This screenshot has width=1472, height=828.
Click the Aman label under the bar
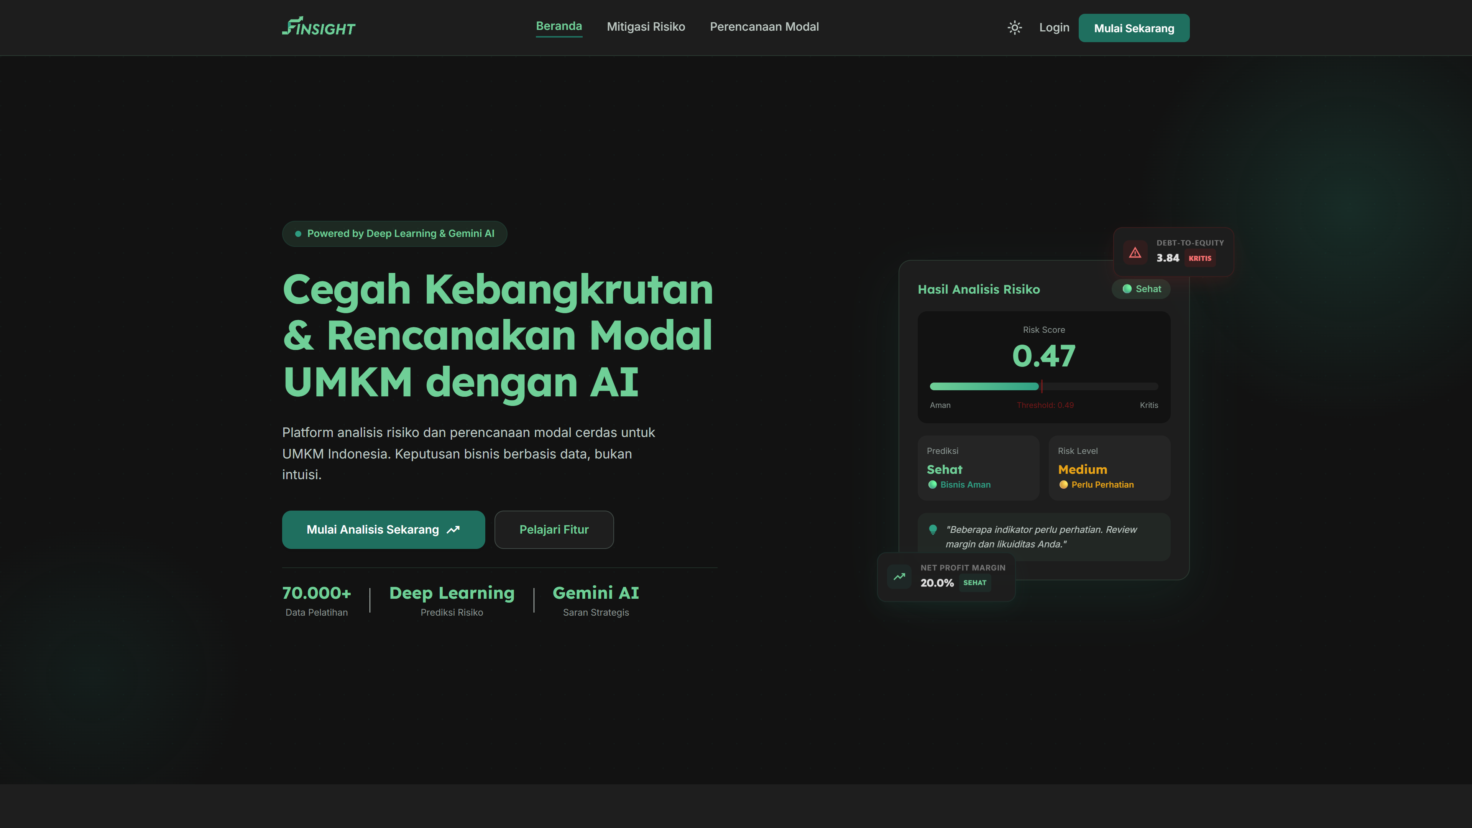click(940, 405)
